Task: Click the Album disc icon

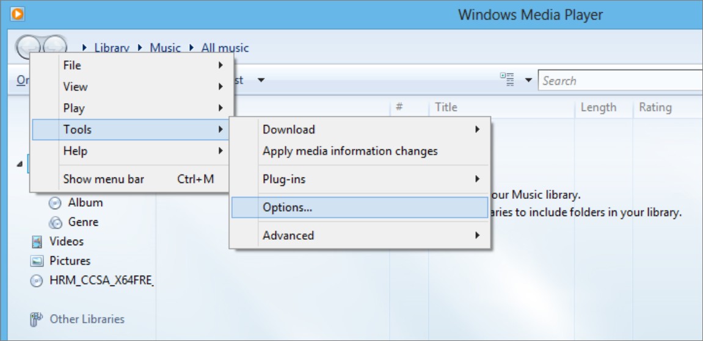Action: point(55,203)
